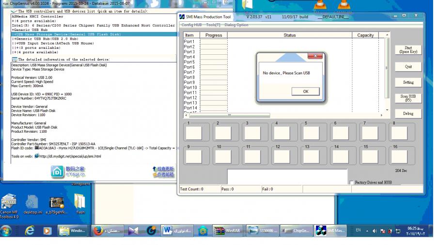Open desktop.ini file icon
Viewport: 436px width, 245px height.
click(32, 204)
